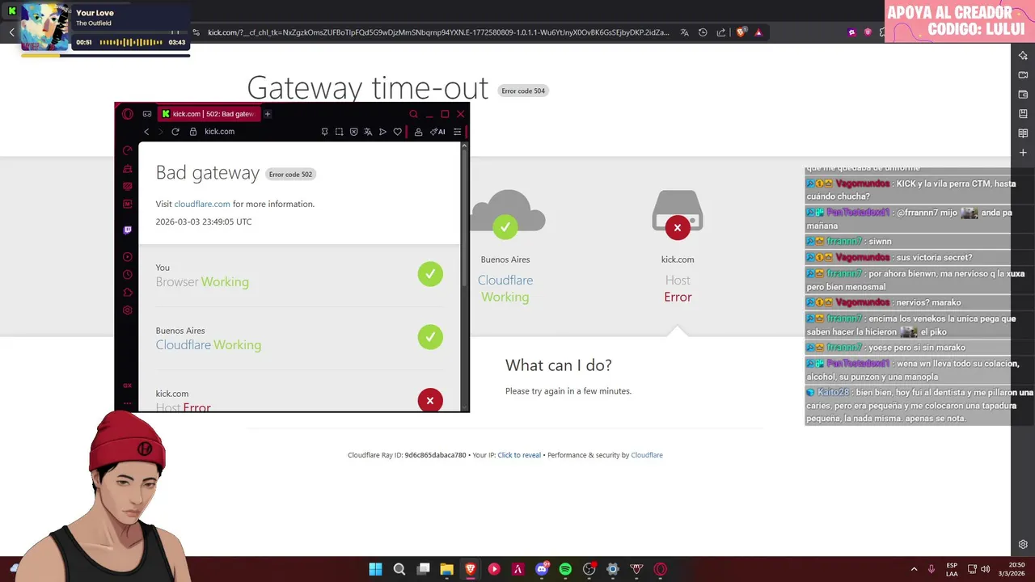Open the Brave sidebar settings gear

1023,544
